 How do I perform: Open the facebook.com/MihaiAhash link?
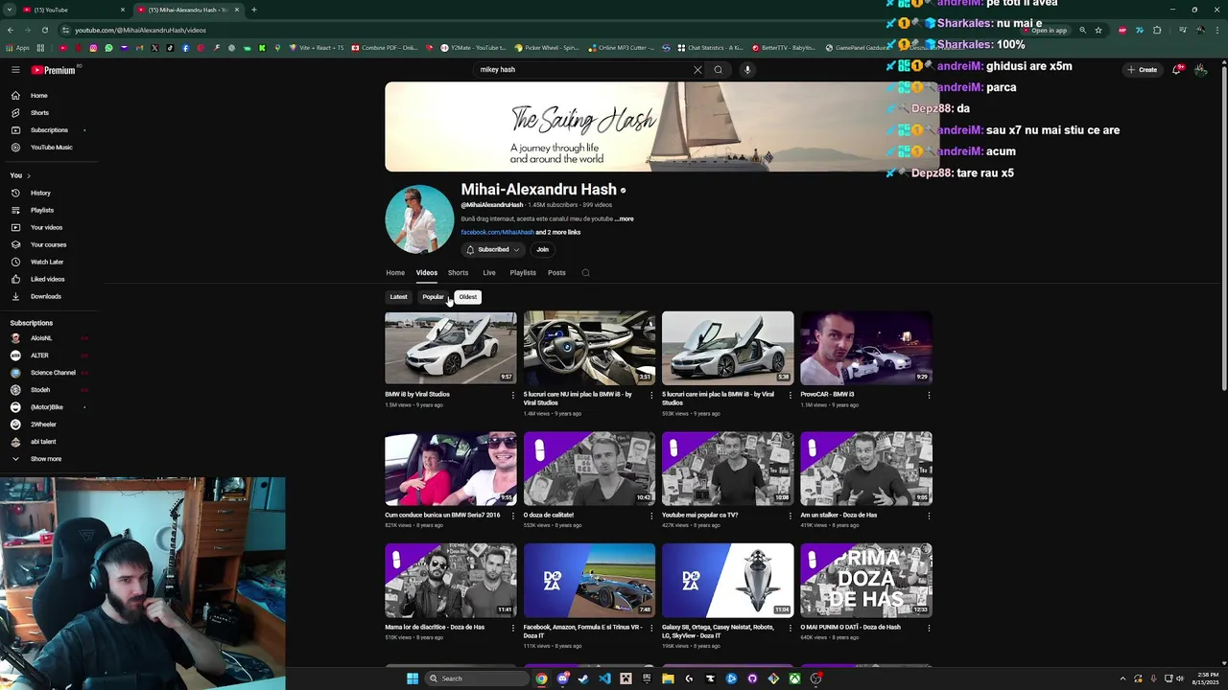(497, 232)
